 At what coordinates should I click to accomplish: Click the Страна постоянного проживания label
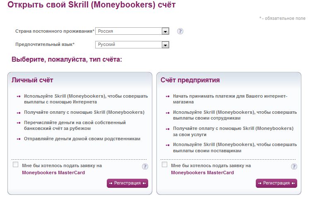55,31
